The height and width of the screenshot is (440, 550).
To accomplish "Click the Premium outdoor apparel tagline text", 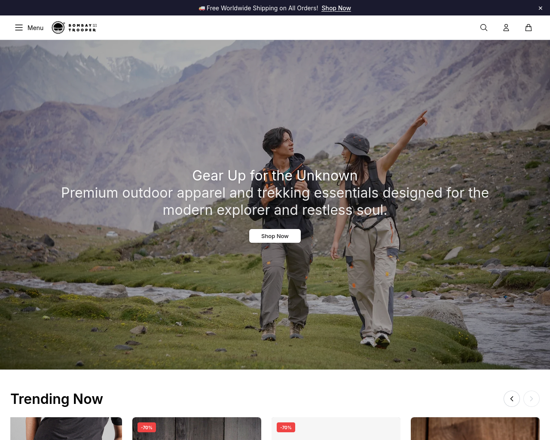I will click(275, 201).
